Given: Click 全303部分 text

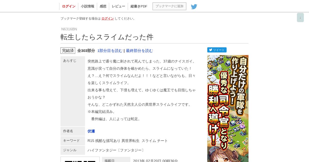Looking at the screenshot, I should [86, 51].
